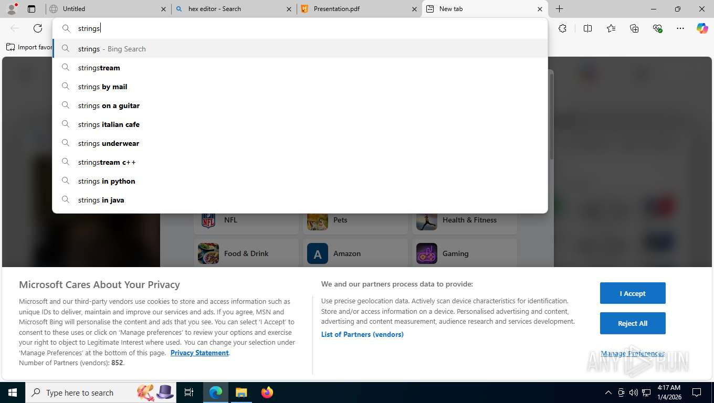714x403 pixels.
Task: Launch Firefox from the taskbar
Action: click(x=267, y=393)
